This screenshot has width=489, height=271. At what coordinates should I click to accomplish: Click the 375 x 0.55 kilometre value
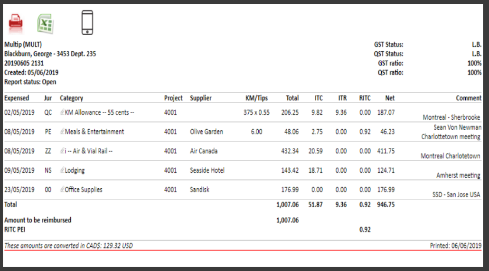(x=257, y=112)
